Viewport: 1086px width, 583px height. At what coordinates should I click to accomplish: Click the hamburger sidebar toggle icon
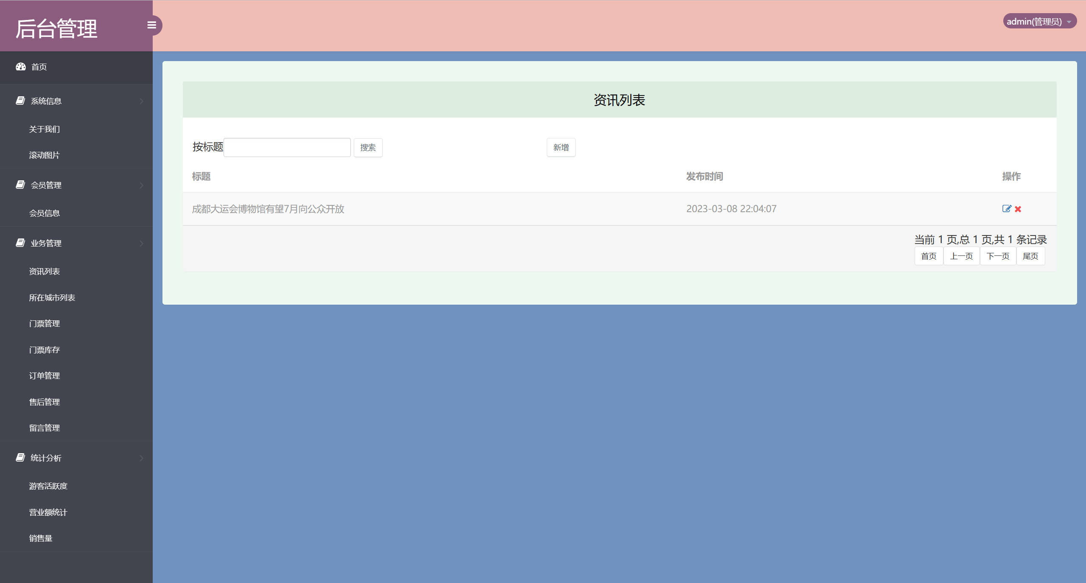[x=151, y=25]
